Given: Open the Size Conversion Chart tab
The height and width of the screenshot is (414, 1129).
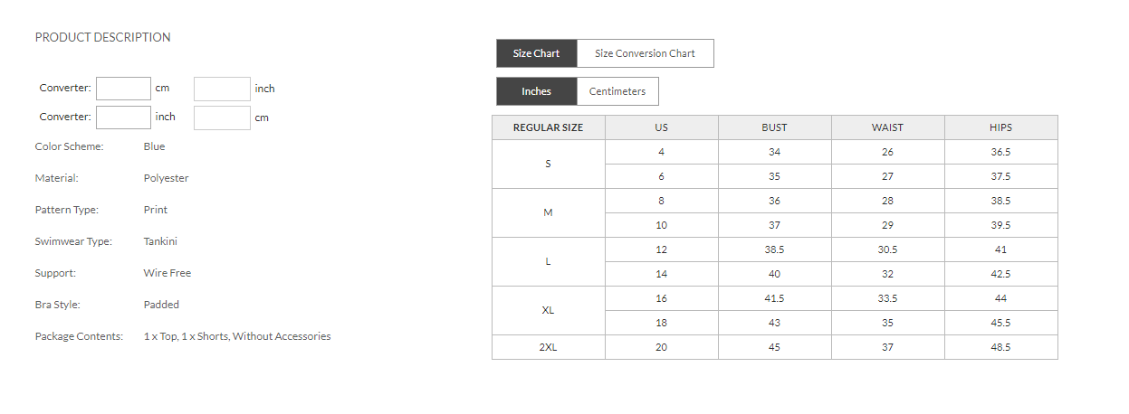Looking at the screenshot, I should [645, 53].
